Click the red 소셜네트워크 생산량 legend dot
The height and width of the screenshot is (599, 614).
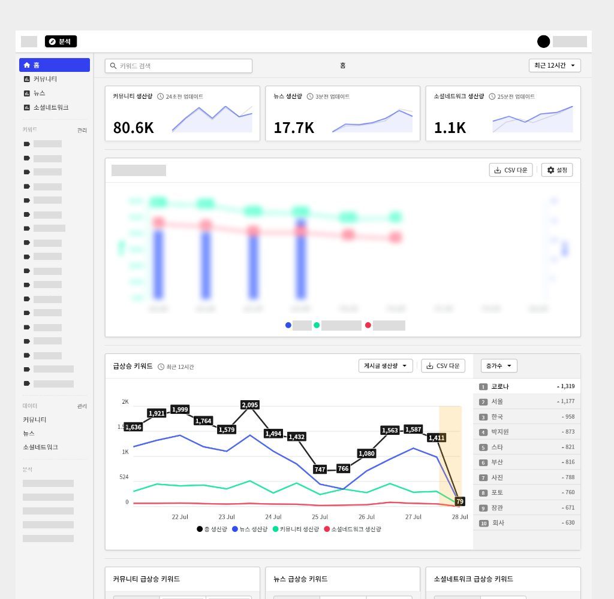coord(327,529)
